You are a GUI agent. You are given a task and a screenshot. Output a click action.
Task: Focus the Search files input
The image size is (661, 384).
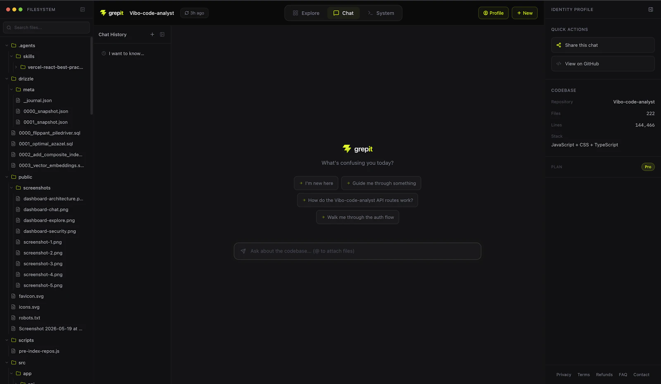46,28
